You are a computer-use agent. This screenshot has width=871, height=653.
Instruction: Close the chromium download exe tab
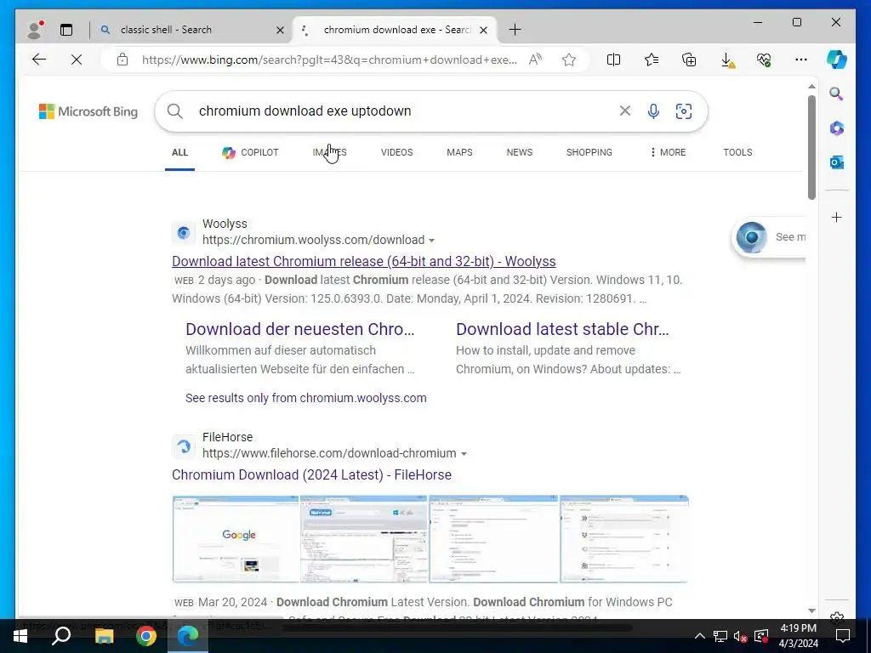pyautogui.click(x=483, y=30)
